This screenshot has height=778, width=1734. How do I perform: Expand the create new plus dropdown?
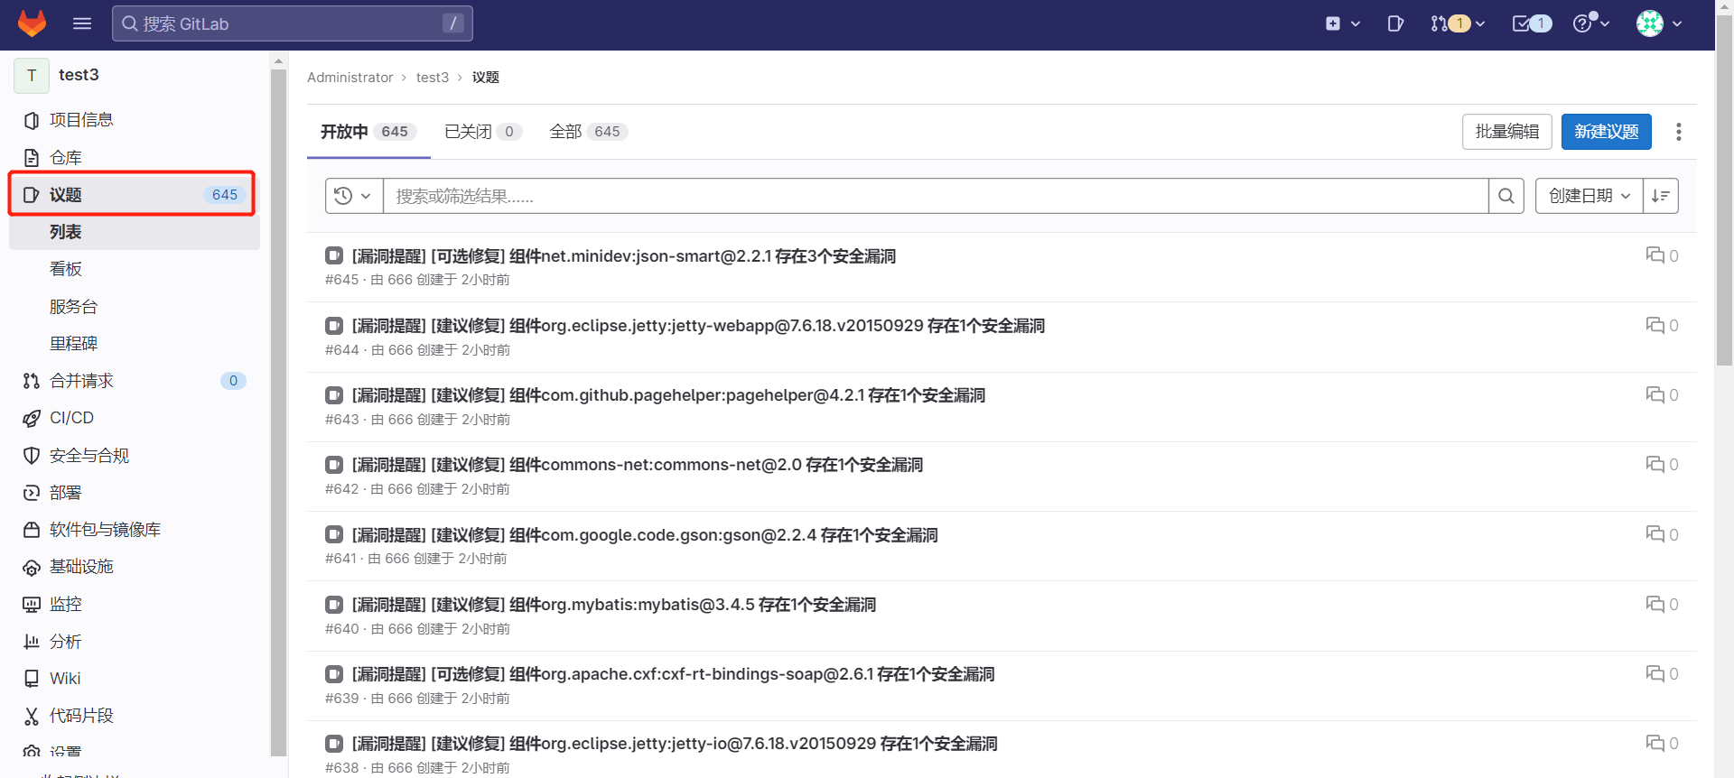(1342, 23)
